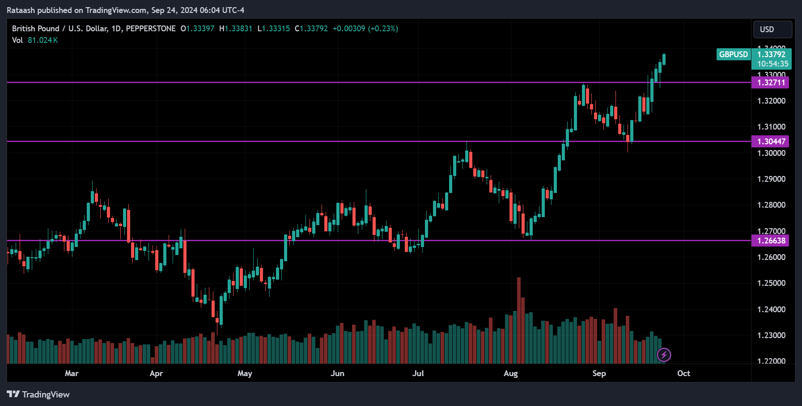Click the purple lightning bolt icon

(x=664, y=355)
